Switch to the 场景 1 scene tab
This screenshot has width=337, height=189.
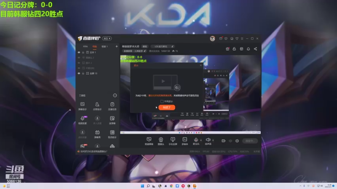(104, 47)
